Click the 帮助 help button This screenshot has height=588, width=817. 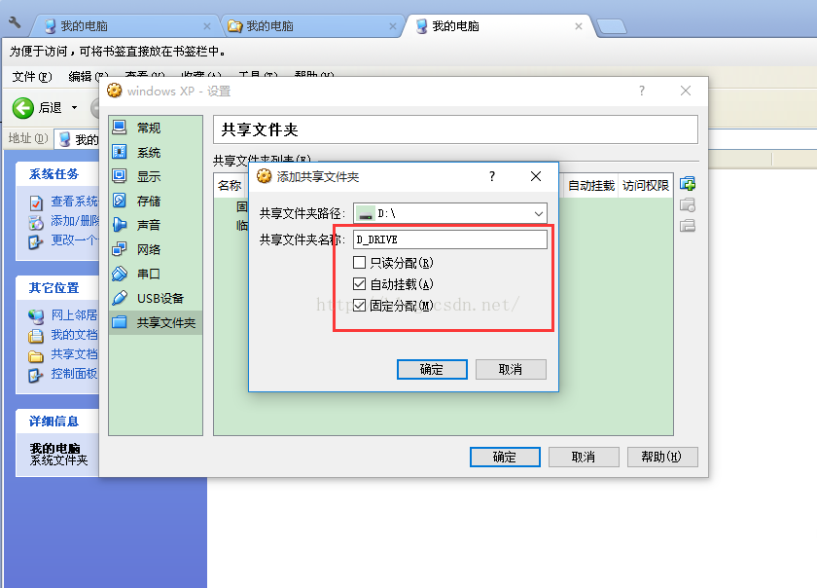click(x=662, y=457)
